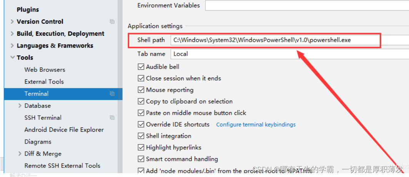Click into the Shell path field
Image resolution: width=409 pixels, height=177 pixels.
tap(290, 40)
